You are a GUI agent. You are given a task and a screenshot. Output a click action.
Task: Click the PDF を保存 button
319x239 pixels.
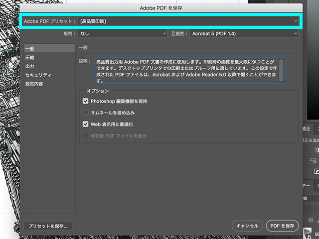282,226
